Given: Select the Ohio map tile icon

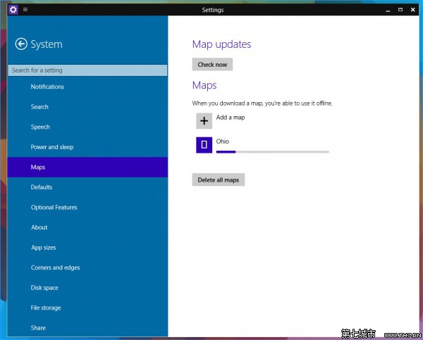Looking at the screenshot, I should point(204,145).
